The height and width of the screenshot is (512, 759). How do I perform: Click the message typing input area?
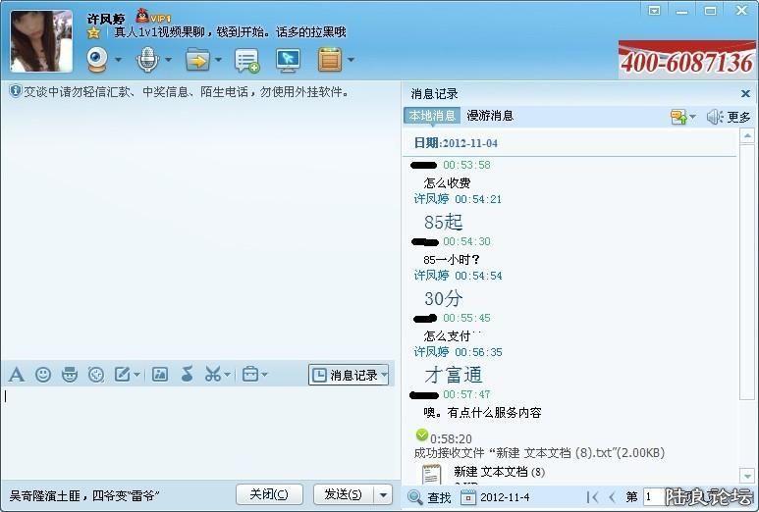click(x=196, y=432)
